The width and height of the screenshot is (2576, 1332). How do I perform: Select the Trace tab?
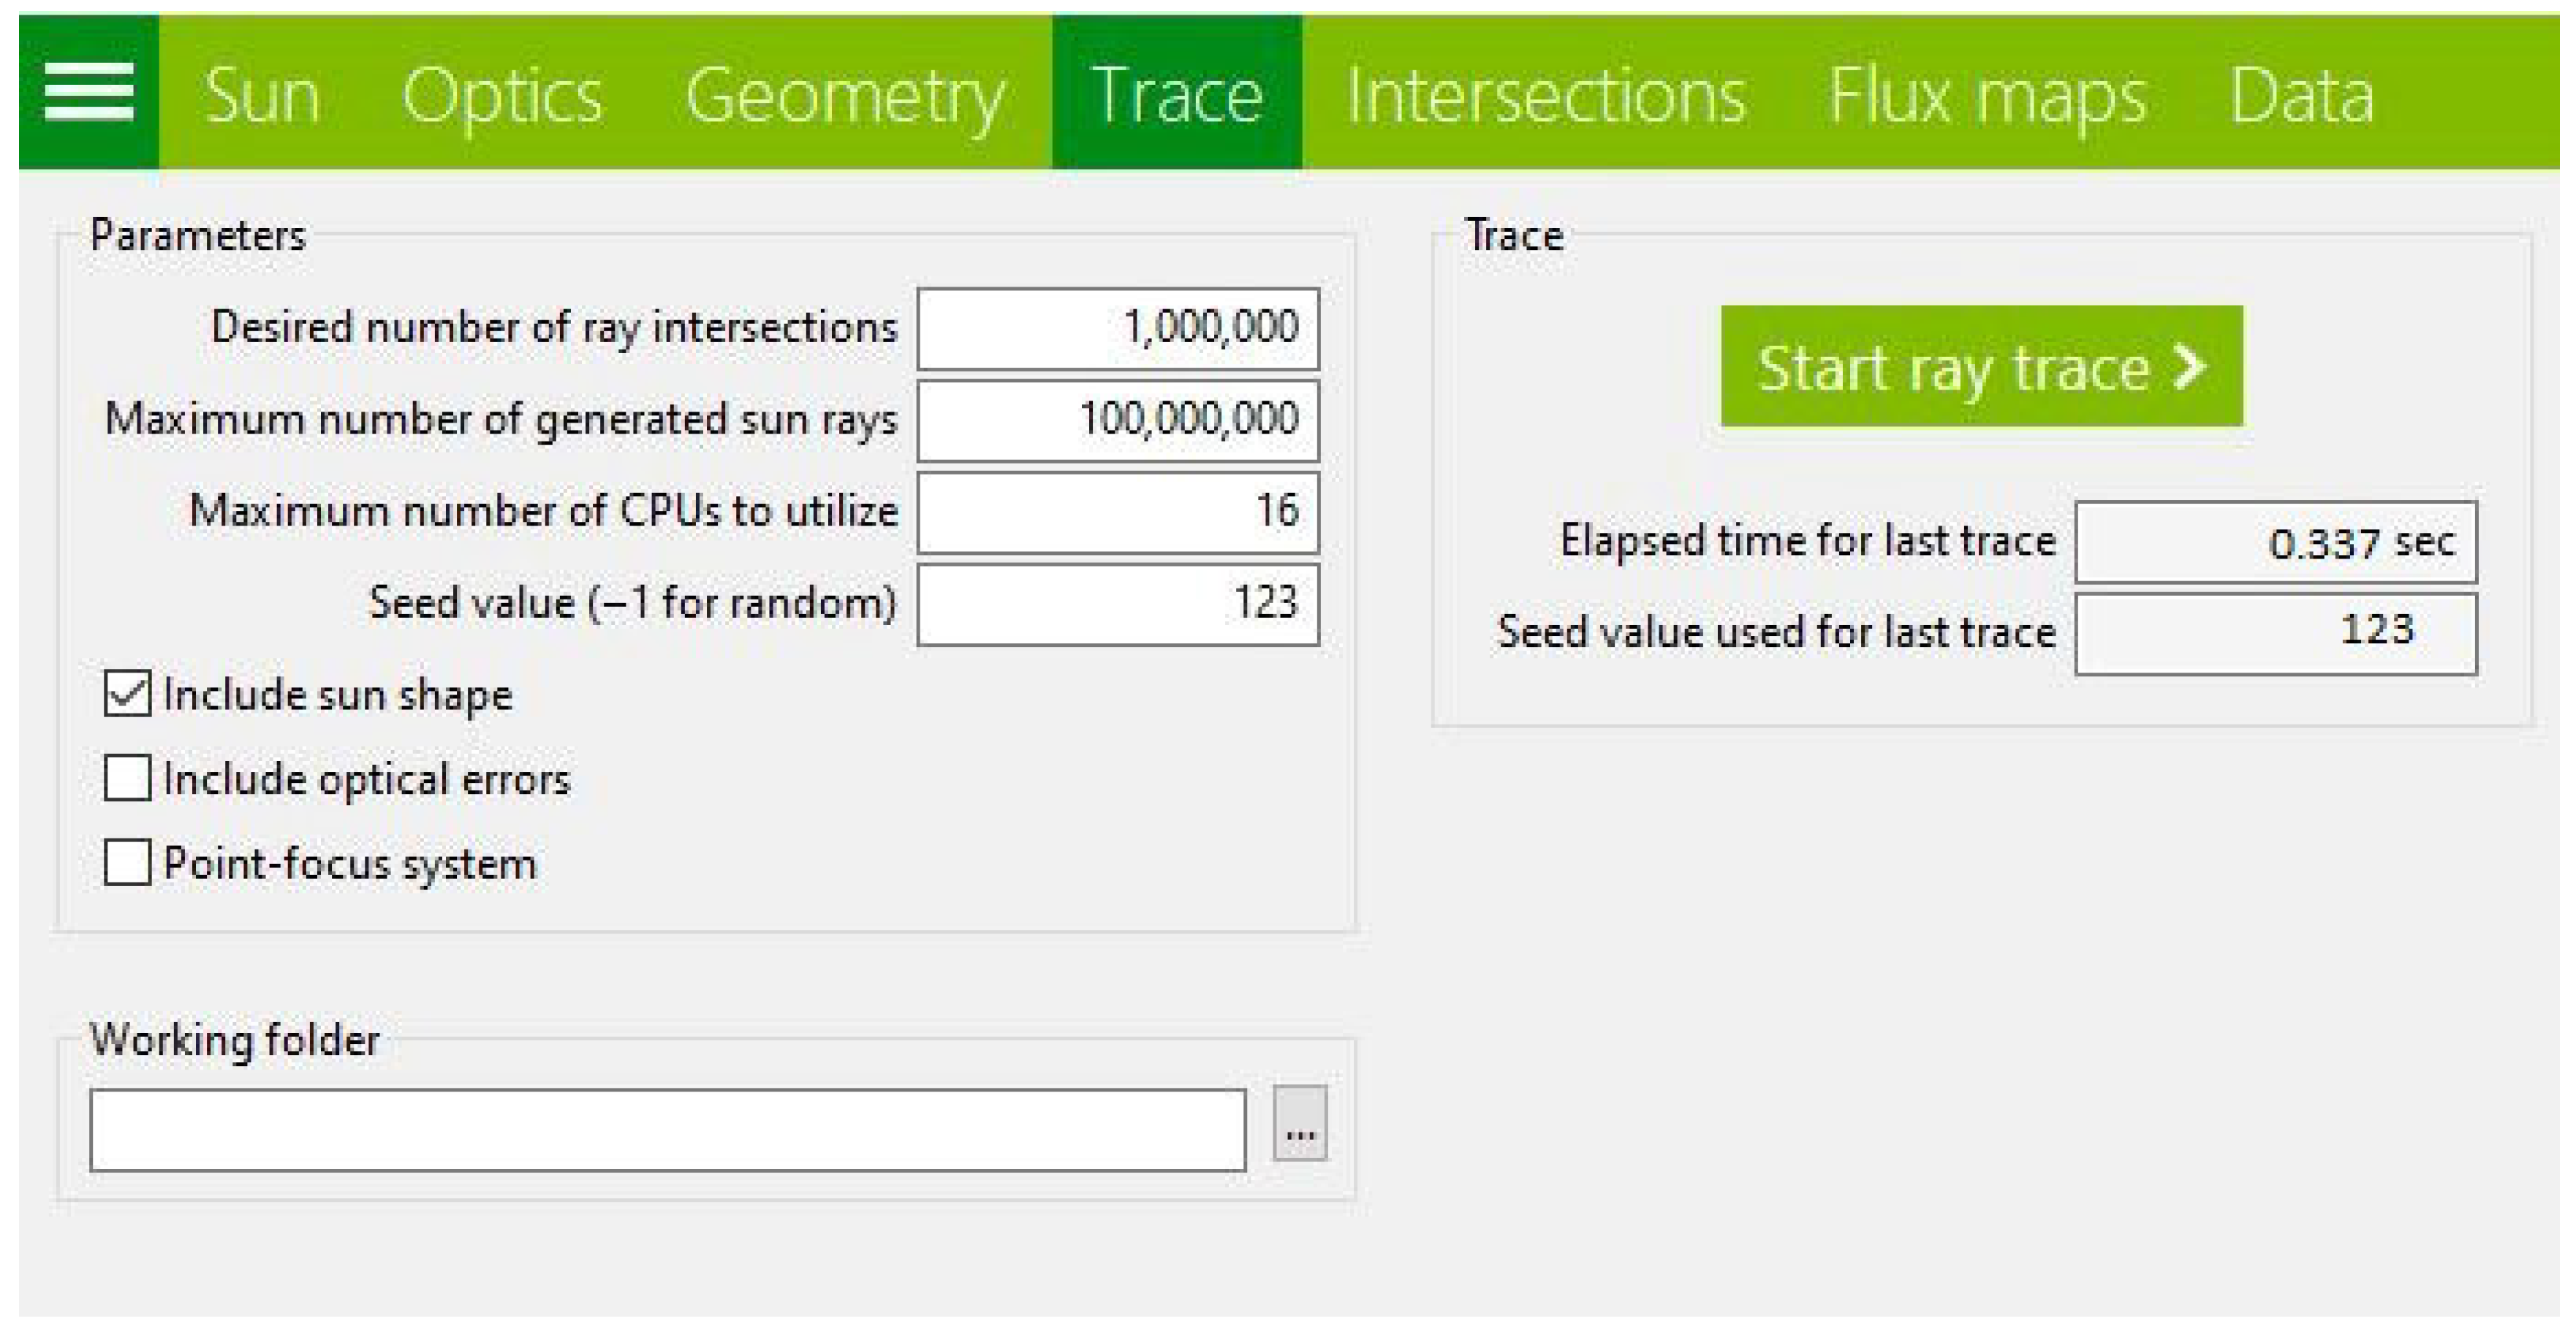1176,95
